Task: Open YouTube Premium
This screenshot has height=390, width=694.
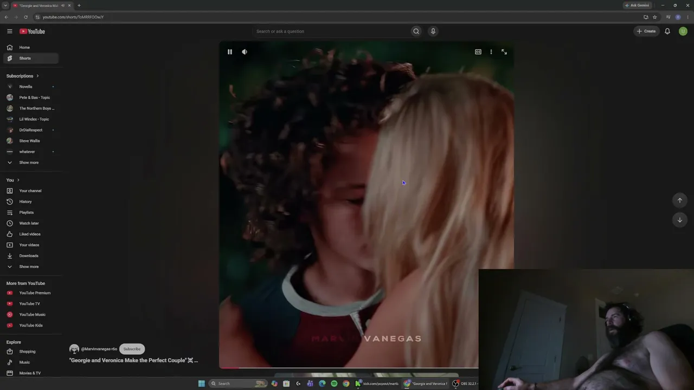Action: point(30,293)
